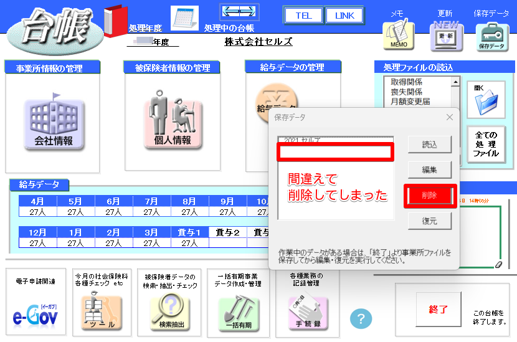Click 全ての処理ファイル button

486,144
